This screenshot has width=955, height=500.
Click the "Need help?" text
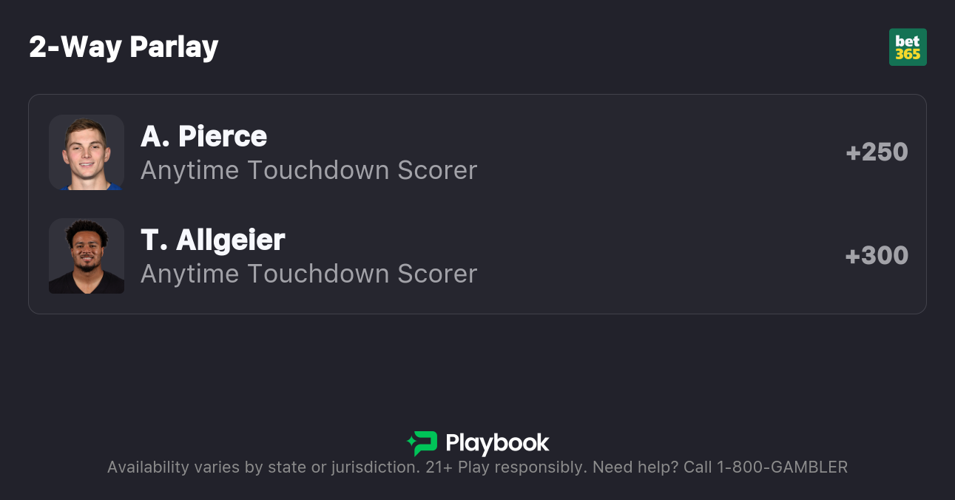click(x=635, y=467)
